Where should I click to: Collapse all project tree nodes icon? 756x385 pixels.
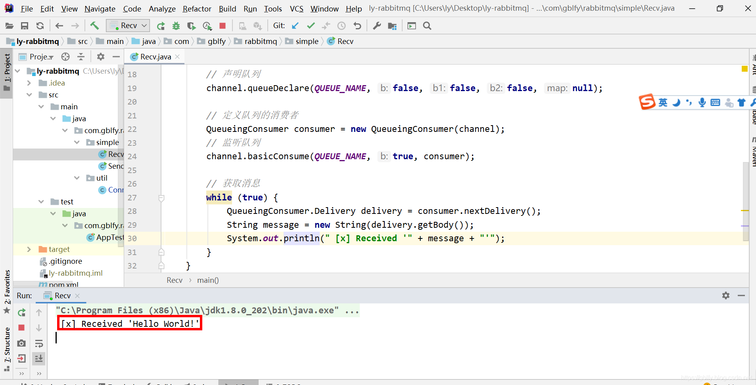click(81, 57)
